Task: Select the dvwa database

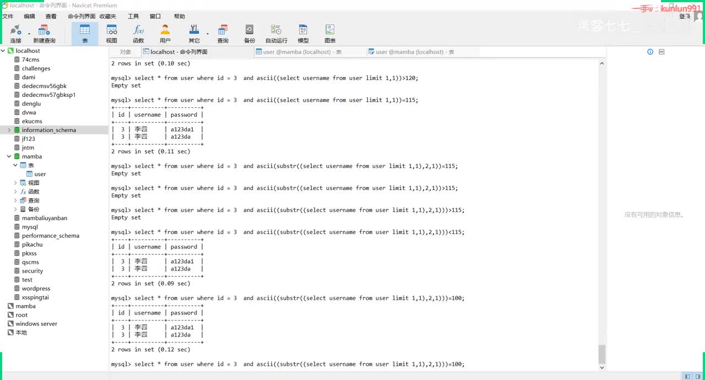Action: point(29,112)
